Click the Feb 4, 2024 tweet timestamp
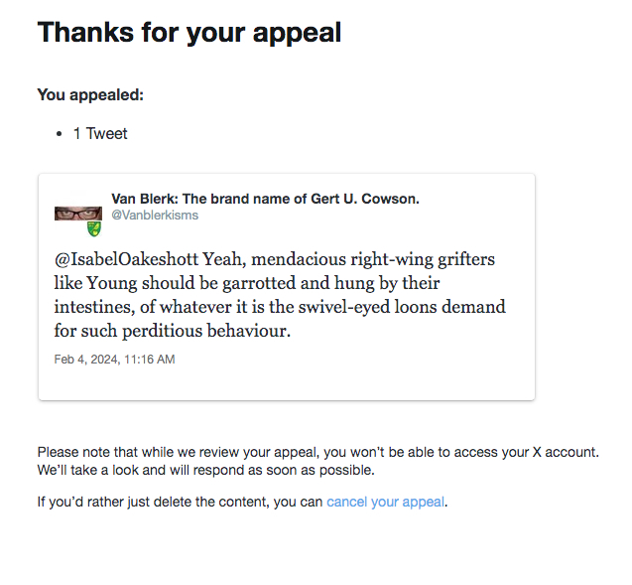Image resolution: width=632 pixels, height=585 pixels. point(114,360)
